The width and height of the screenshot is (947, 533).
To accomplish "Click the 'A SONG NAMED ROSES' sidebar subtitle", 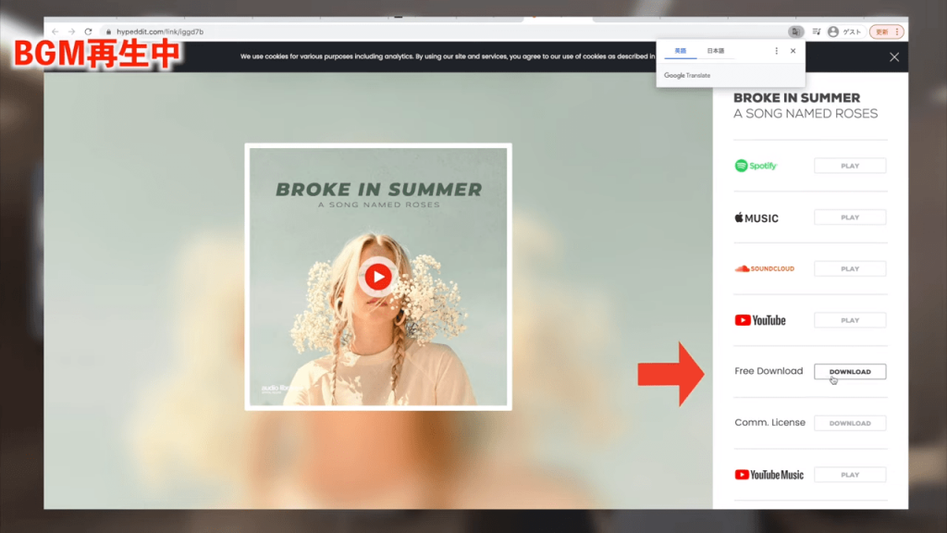I will 806,114.
